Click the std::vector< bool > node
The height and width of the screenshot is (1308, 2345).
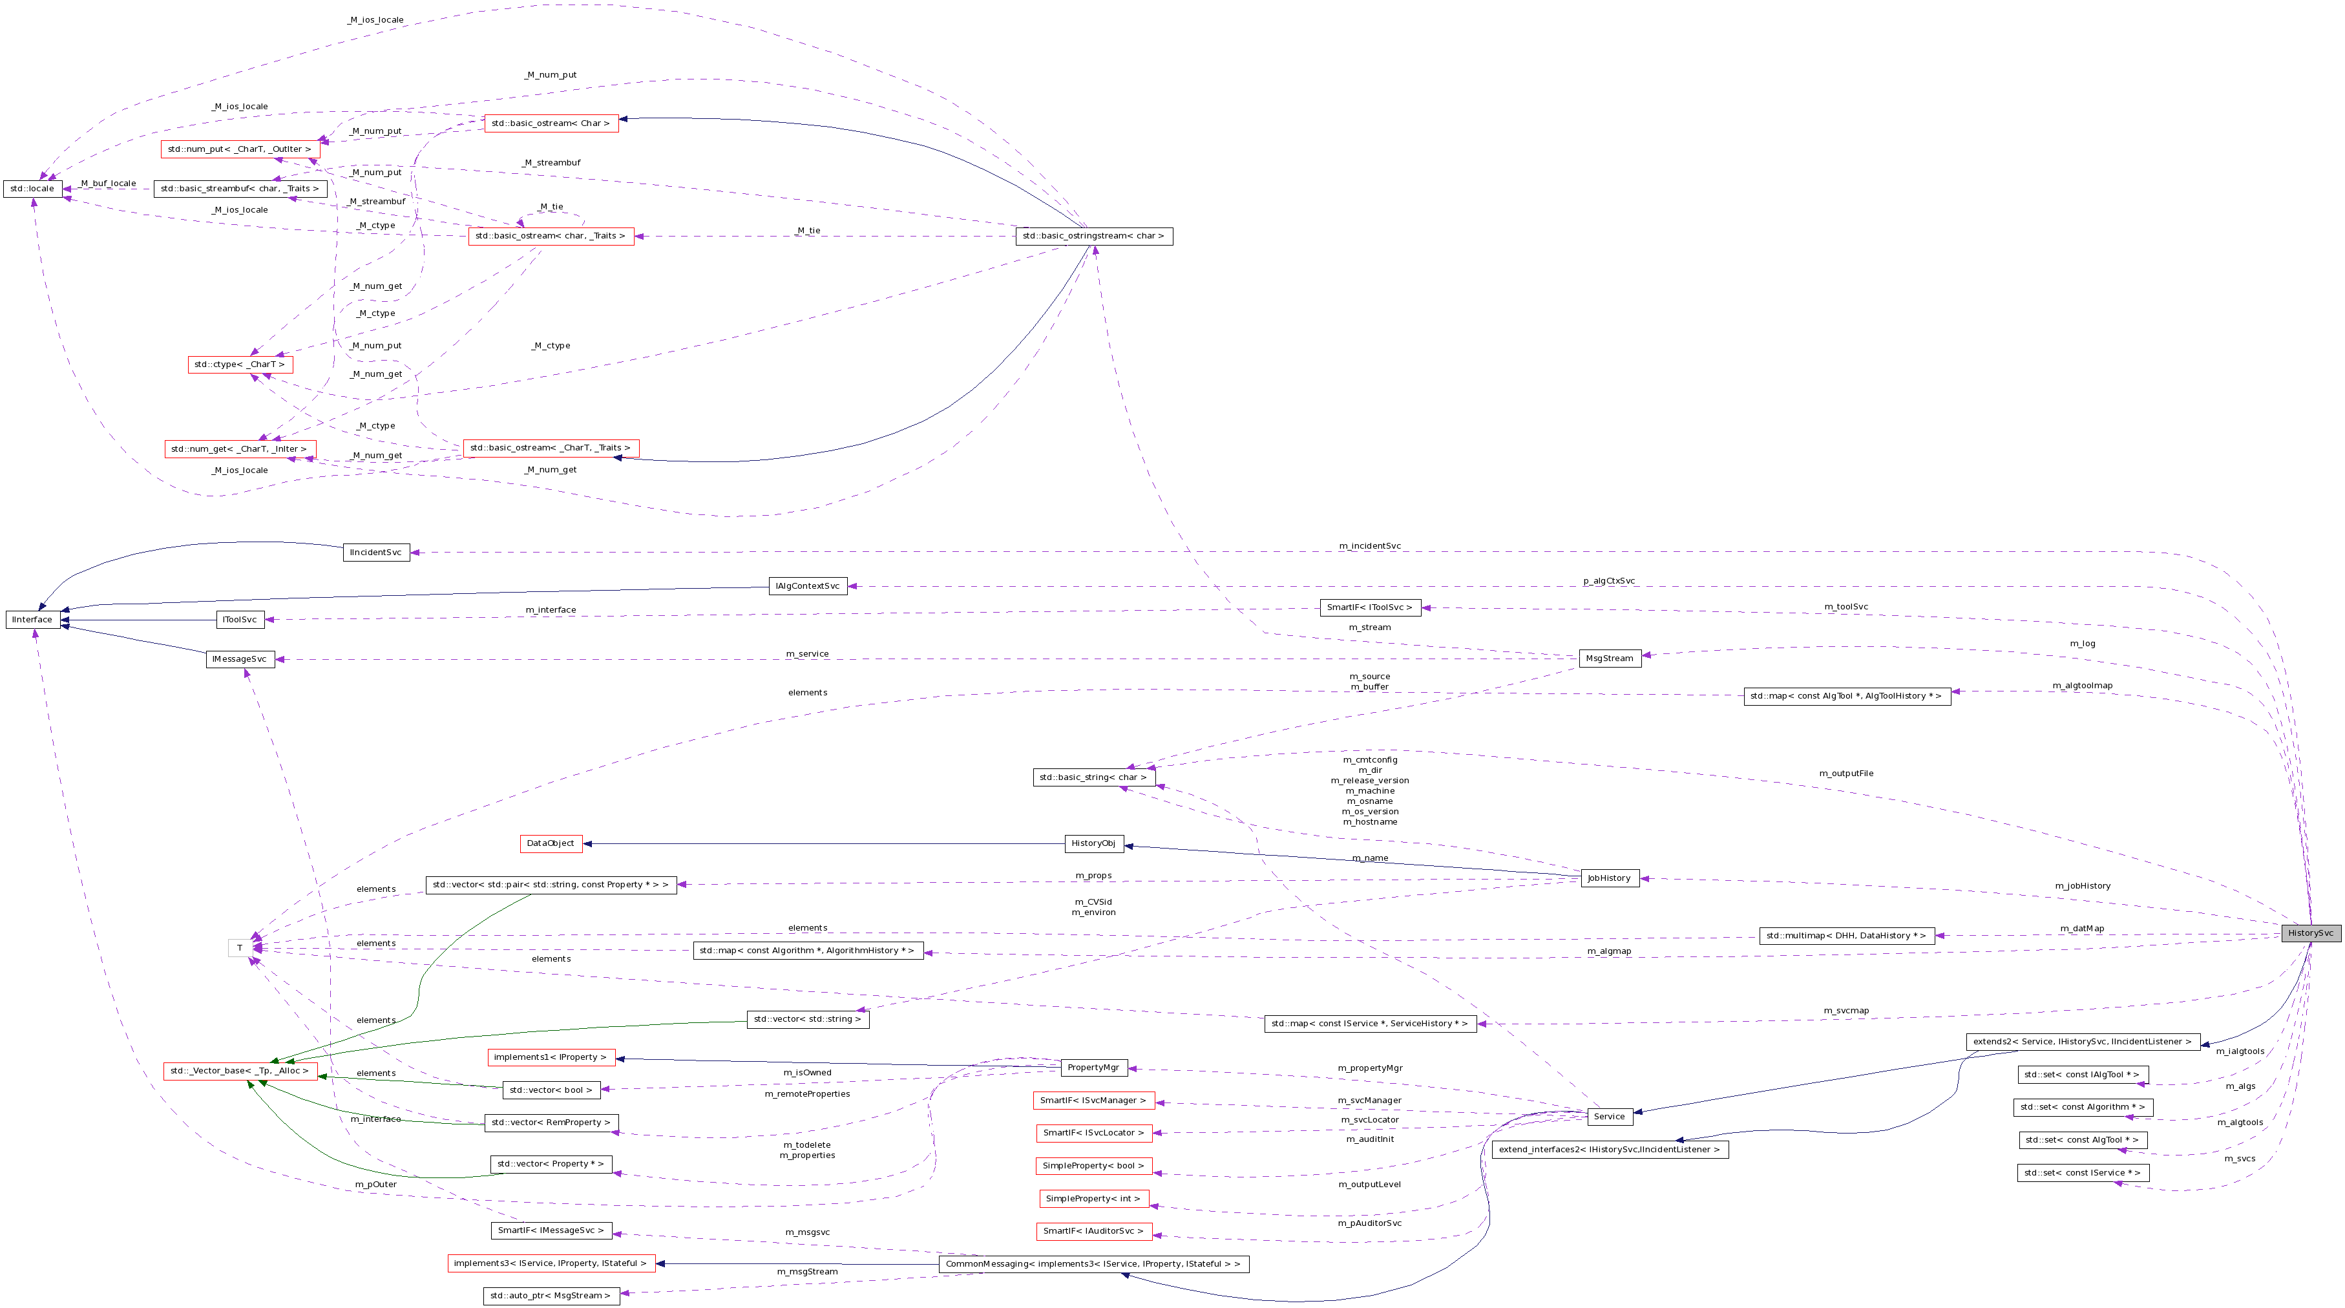click(x=552, y=1089)
